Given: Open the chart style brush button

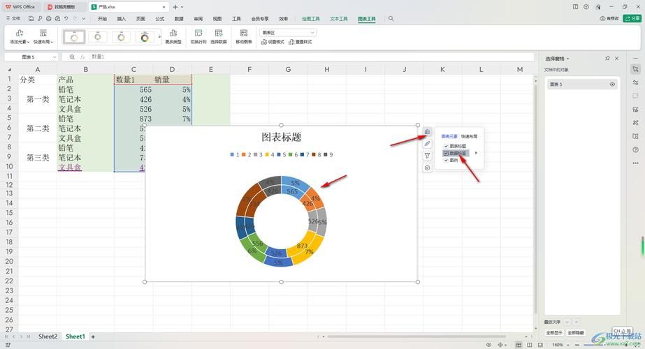Looking at the screenshot, I should tap(428, 144).
